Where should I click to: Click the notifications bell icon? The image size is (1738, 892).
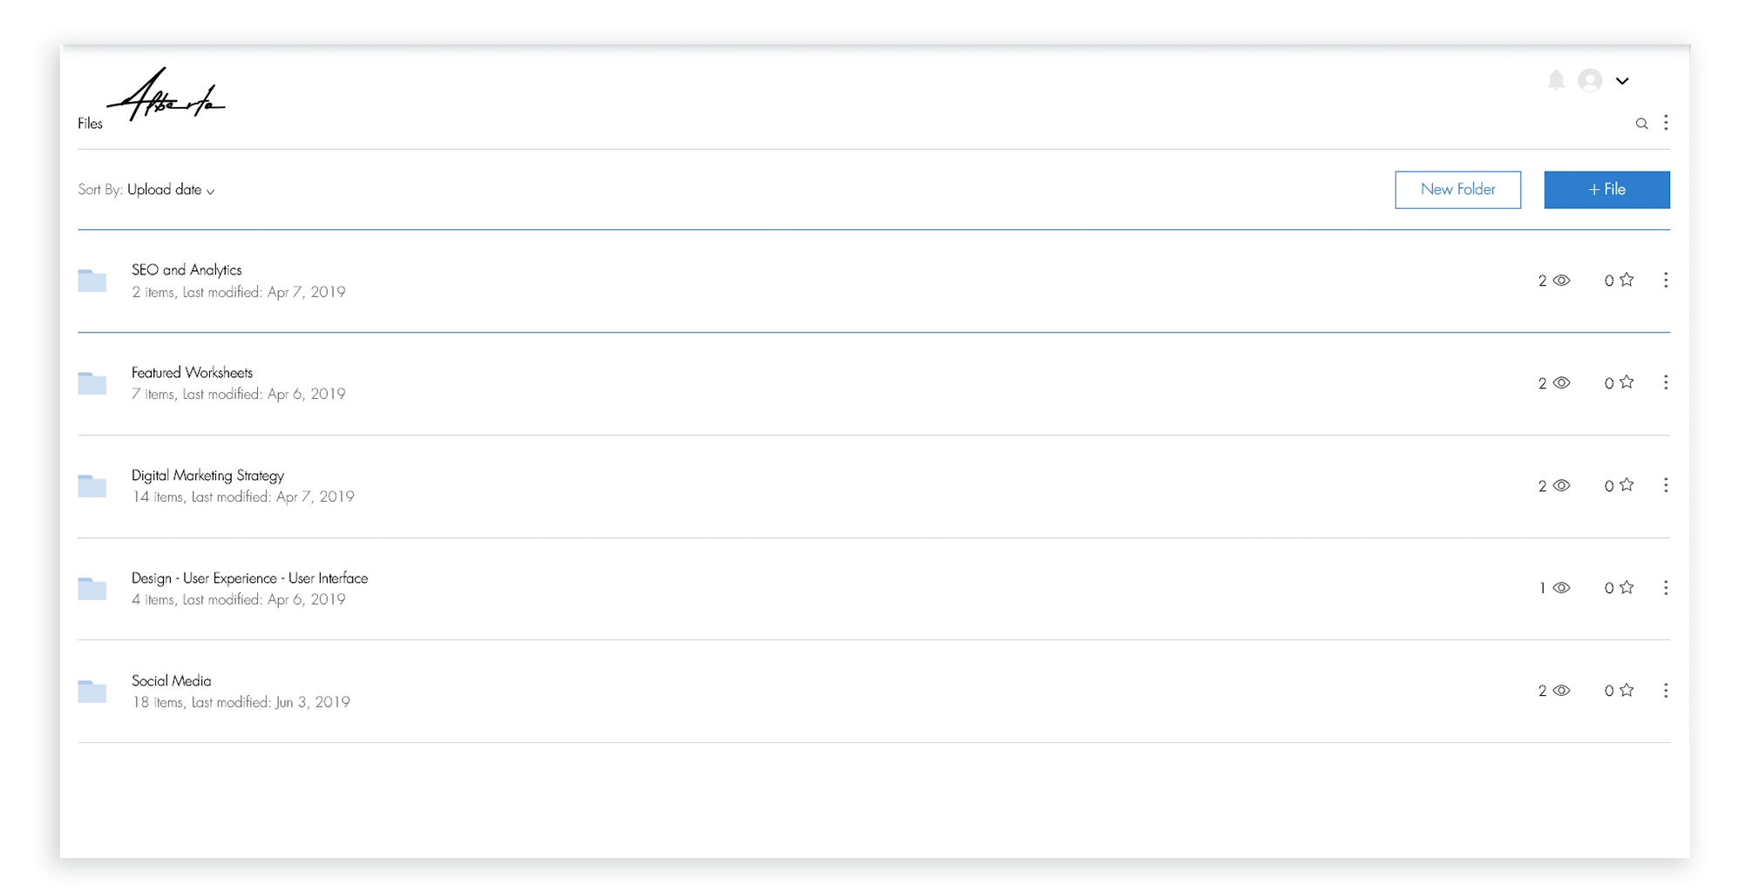coord(1556,80)
